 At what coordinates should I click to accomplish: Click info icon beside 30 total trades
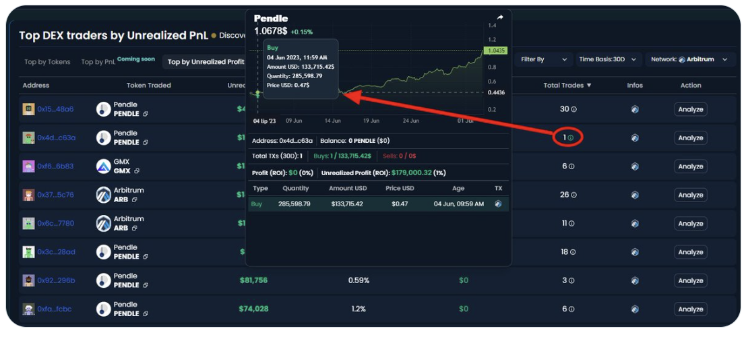coord(574,109)
